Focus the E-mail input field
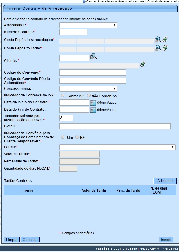The height and width of the screenshot is (252, 179). (x=115, y=126)
